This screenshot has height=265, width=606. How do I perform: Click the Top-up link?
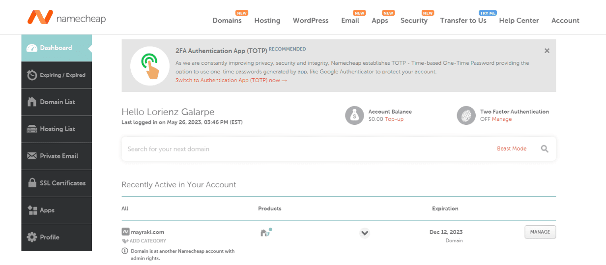coord(394,119)
